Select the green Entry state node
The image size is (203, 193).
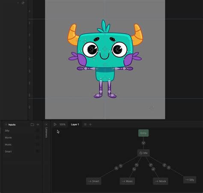(143, 133)
